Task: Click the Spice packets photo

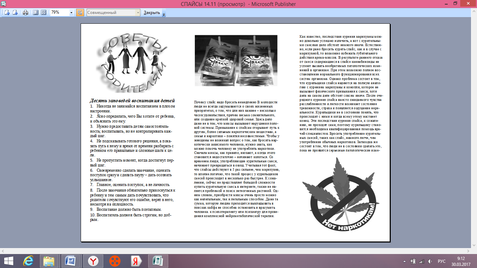Action: [x=236, y=60]
